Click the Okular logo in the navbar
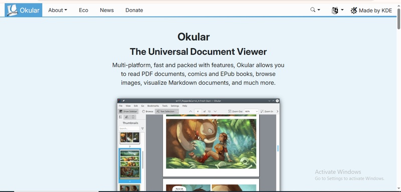 (23, 10)
